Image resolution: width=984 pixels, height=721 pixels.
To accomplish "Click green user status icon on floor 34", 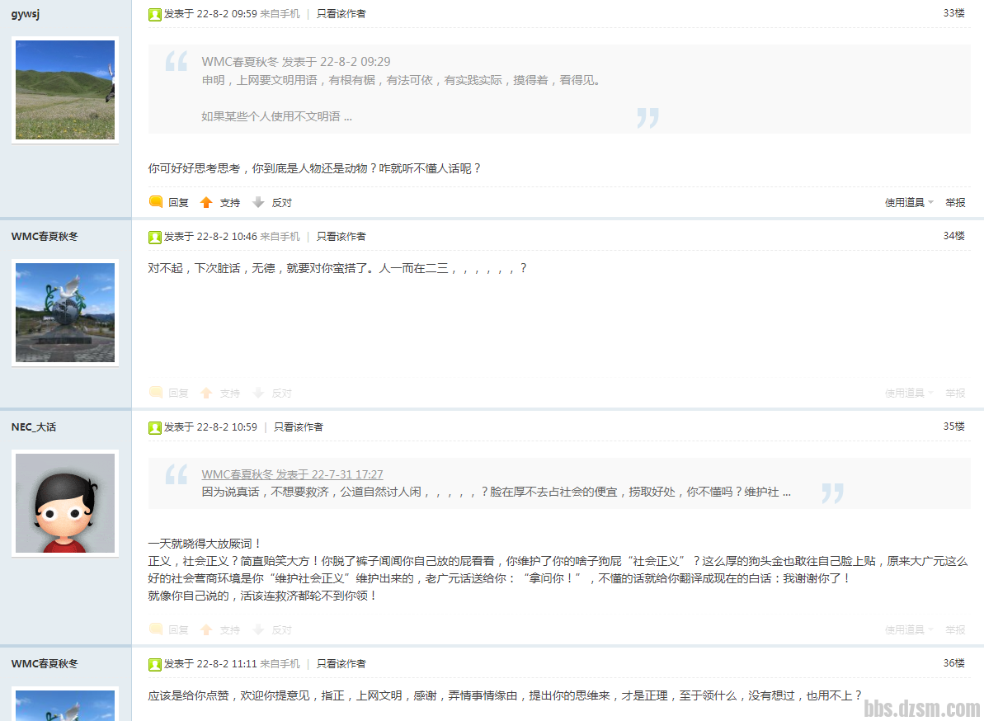I will coord(154,237).
